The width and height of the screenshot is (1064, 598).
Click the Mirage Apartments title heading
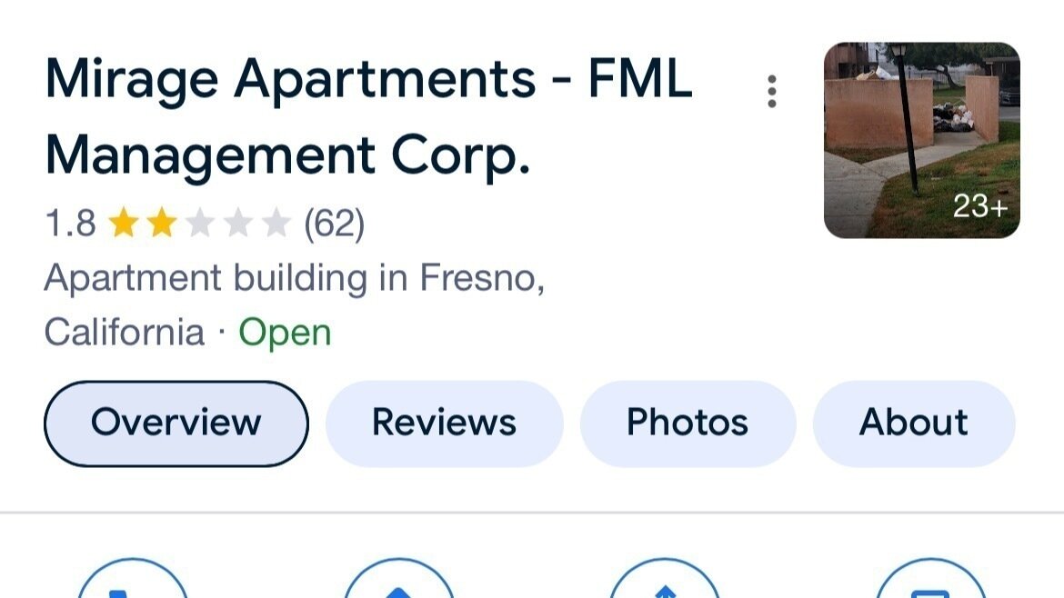[368, 116]
